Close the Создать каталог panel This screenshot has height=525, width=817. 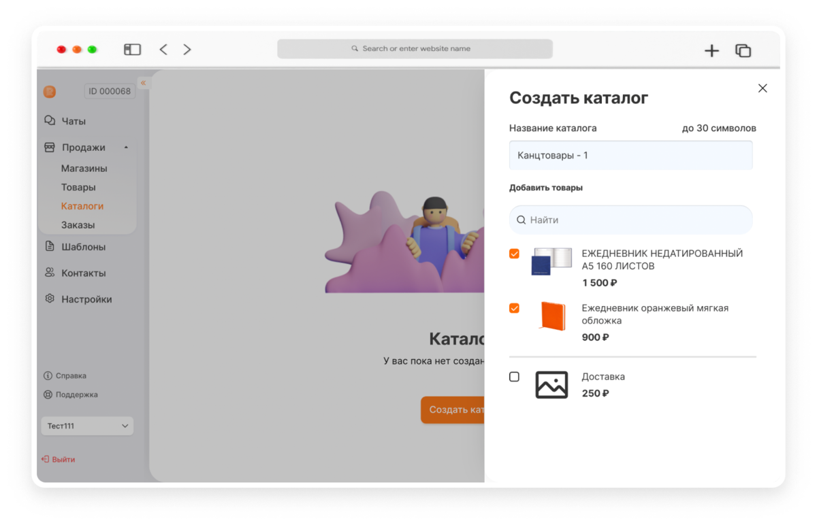(763, 88)
